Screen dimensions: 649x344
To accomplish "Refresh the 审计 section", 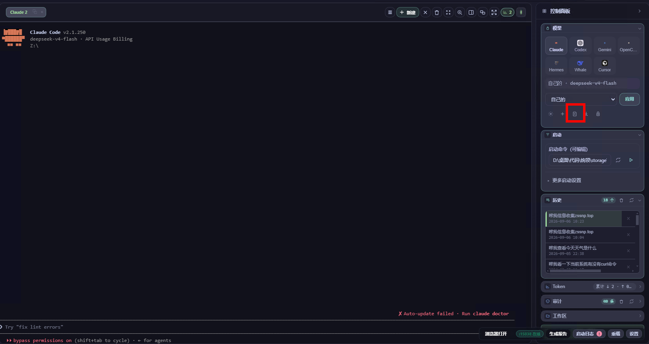I will (631, 301).
